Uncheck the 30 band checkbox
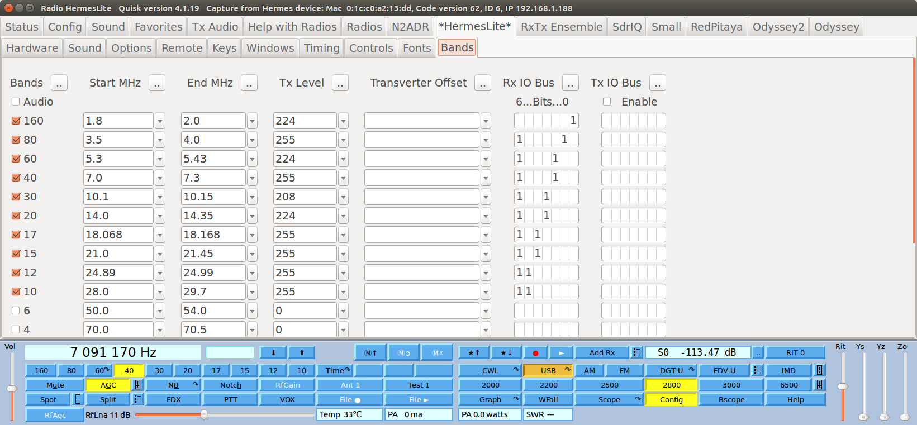 (16, 197)
